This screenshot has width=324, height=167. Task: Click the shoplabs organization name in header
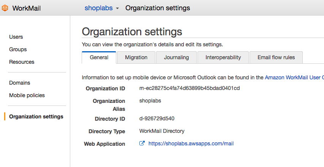click(98, 8)
